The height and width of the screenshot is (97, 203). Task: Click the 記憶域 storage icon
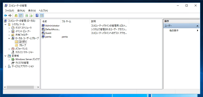click(9, 56)
